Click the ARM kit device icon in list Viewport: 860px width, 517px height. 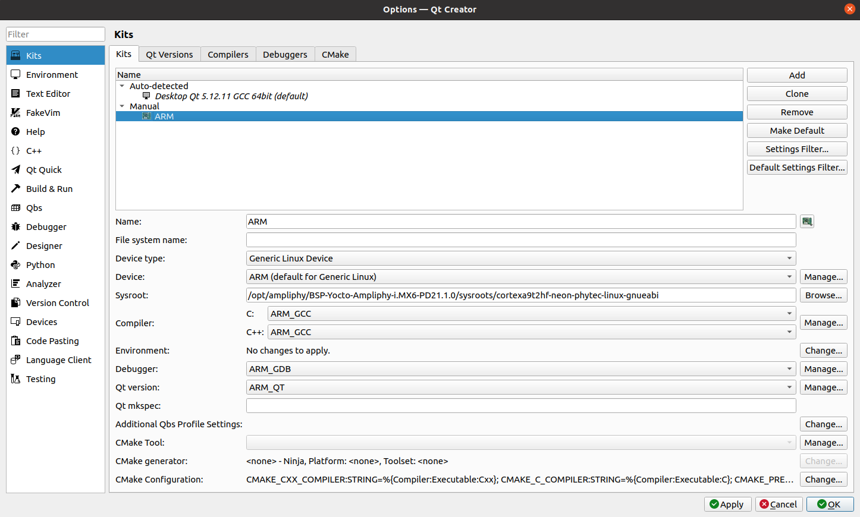[x=146, y=116]
